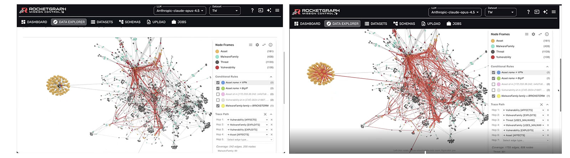Click Rocketgraph logo in the left window
Screen dimensions: 570x158
coord(43,10)
